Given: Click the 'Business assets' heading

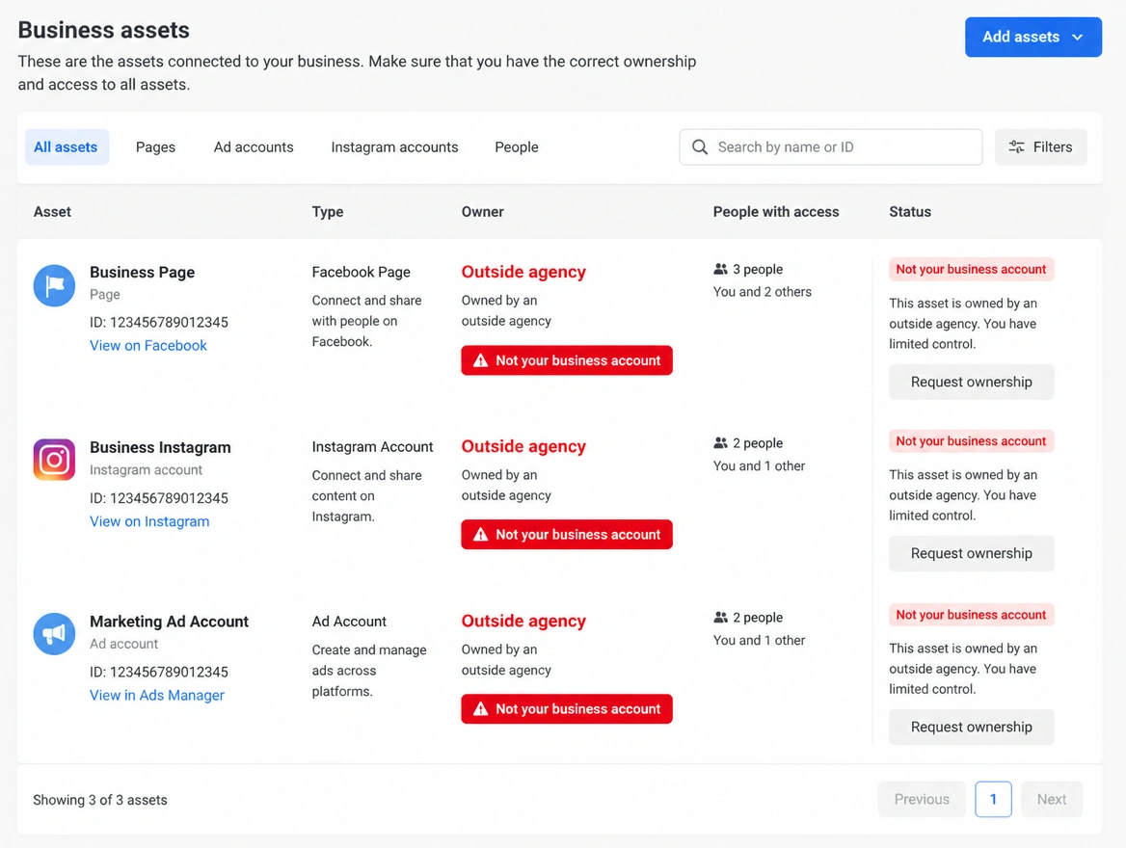Looking at the screenshot, I should pyautogui.click(x=103, y=30).
